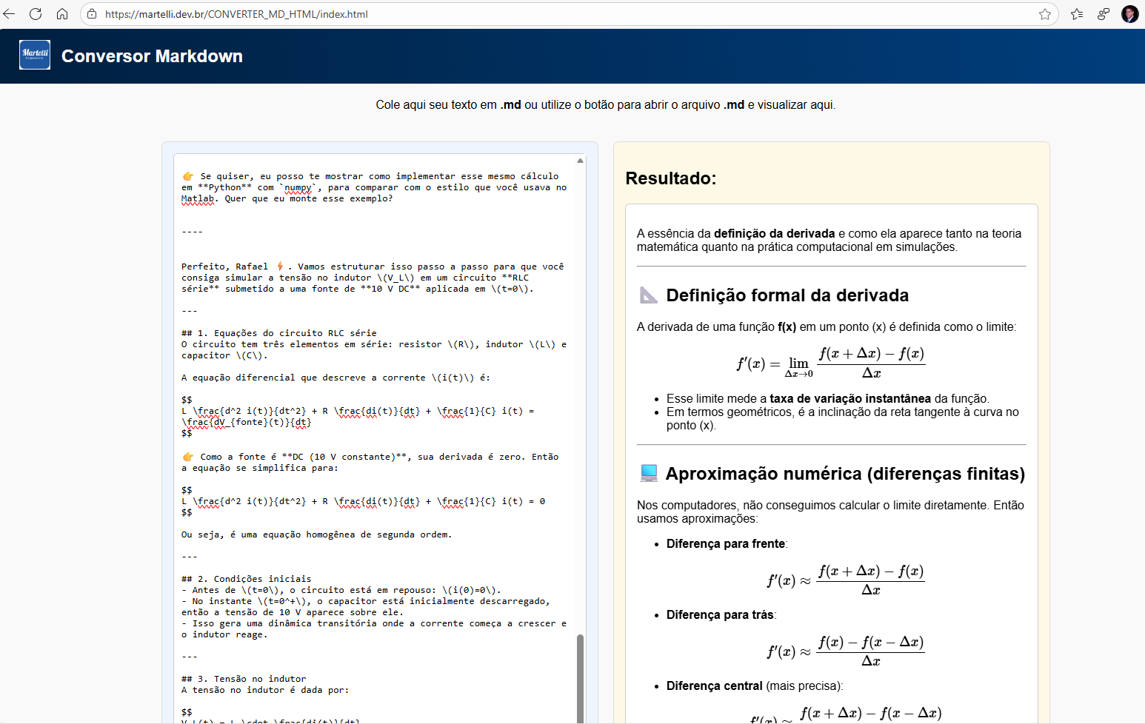The image size is (1145, 724).
Task: Click the textarea vertical scrollbar thumb
Action: (580, 677)
